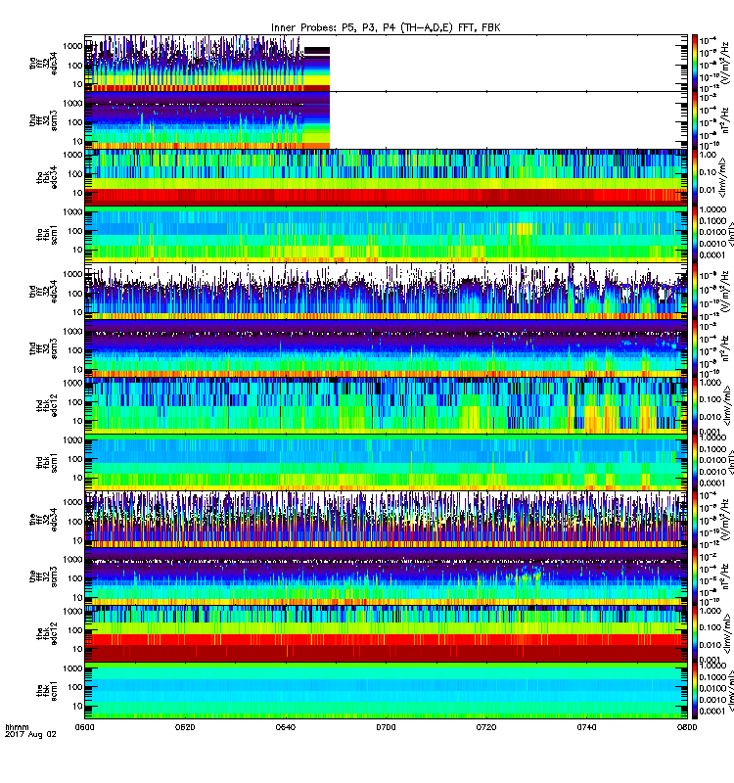This screenshot has height=783, width=734.
Task: Click the tha fff 32 edc34 panel label
Action: 43,64
